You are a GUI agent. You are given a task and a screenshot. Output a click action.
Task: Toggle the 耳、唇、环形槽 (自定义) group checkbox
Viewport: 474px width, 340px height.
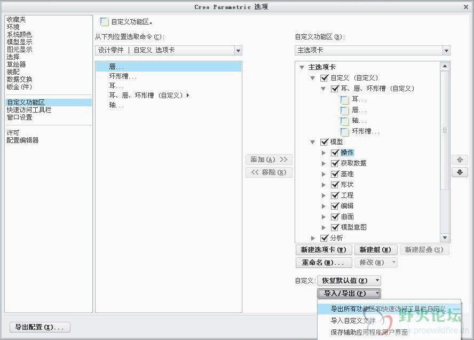tap(335, 89)
